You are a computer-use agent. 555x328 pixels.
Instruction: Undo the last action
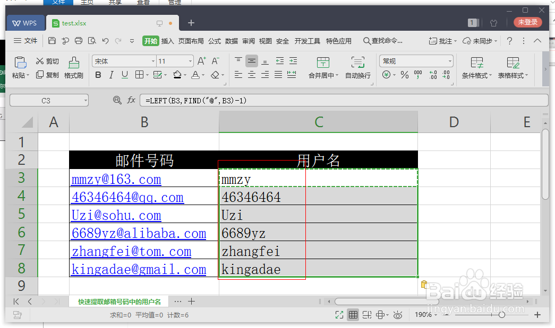click(105, 41)
